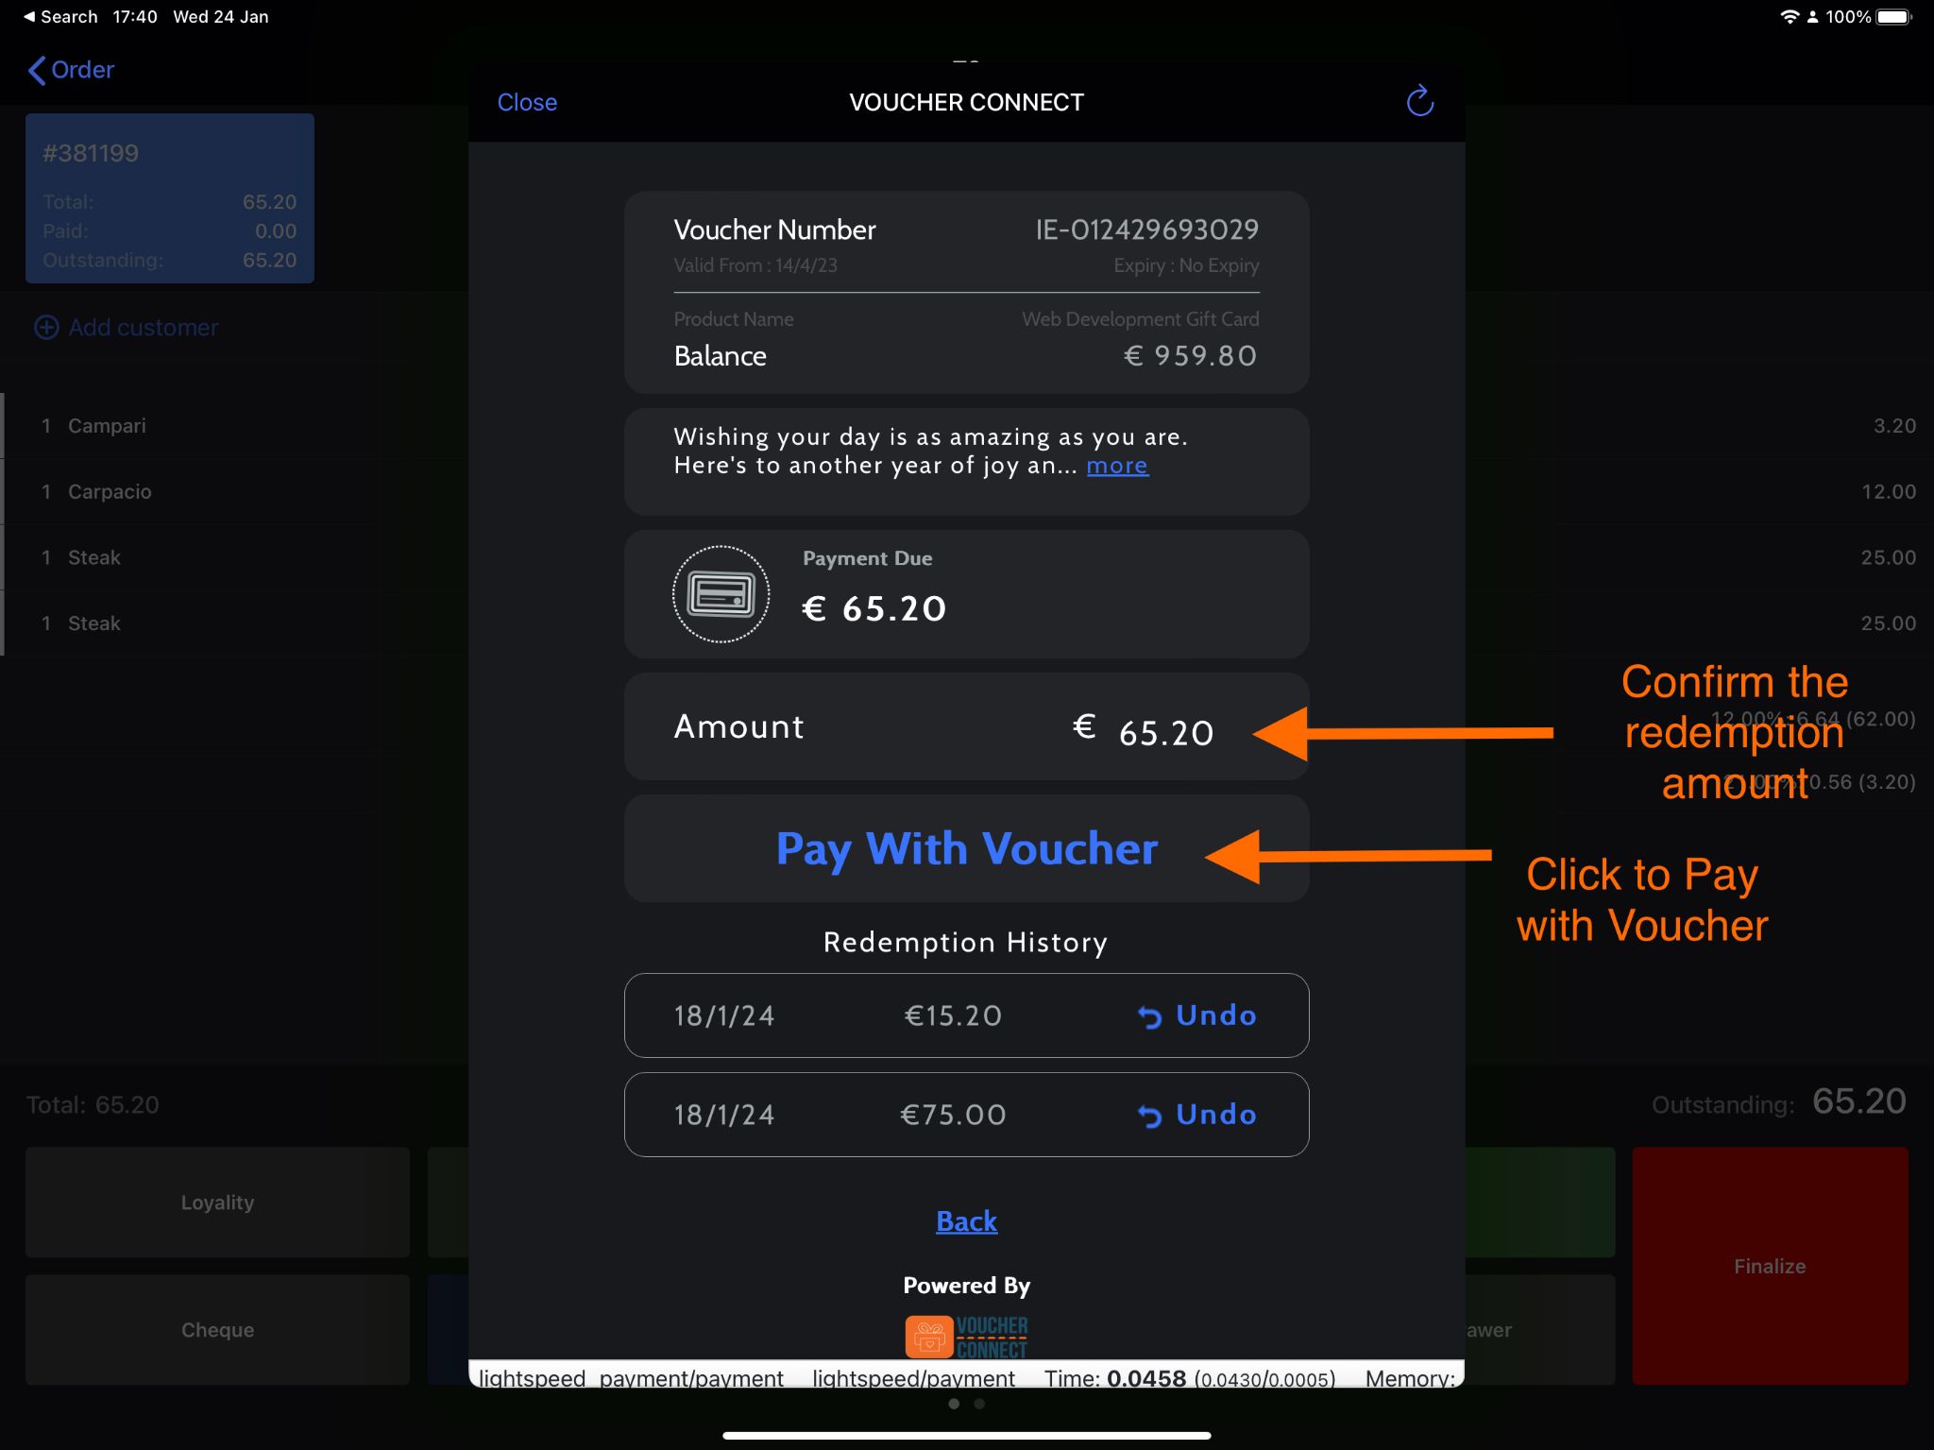Tap the refresh icon in Voucher Connect header

coord(1419,101)
